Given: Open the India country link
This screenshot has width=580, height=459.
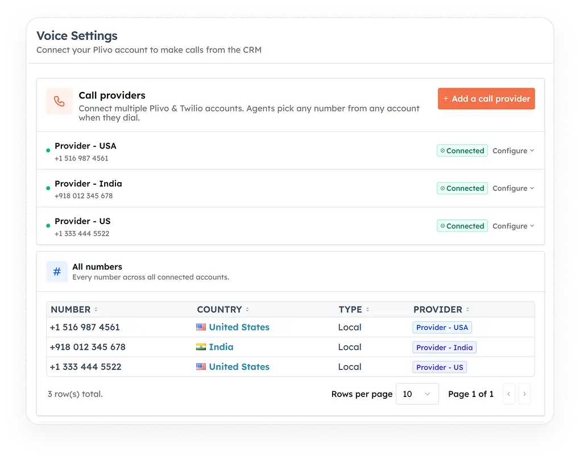Looking at the screenshot, I should (x=221, y=347).
